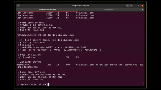Click 'MSG SIZE rcvd: 79' line

click(x=30, y=79)
